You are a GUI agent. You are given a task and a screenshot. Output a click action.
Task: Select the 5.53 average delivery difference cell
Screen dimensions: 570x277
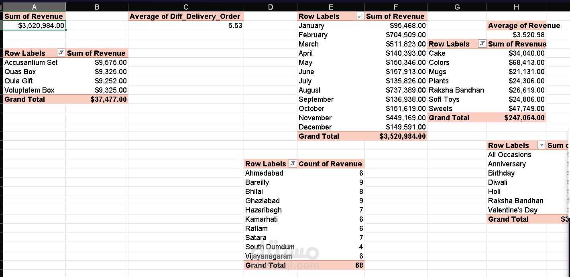point(186,26)
